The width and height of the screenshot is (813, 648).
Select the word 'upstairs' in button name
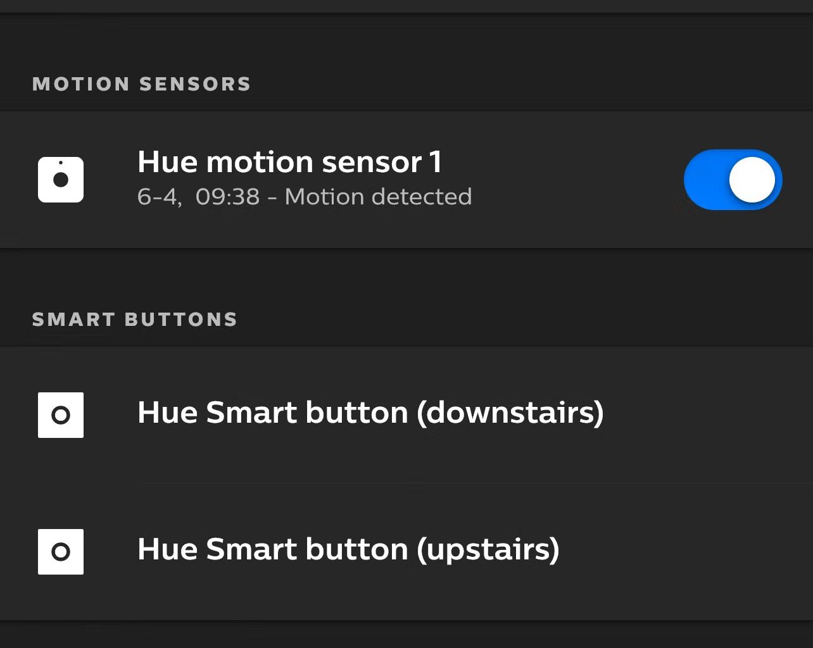tap(488, 551)
